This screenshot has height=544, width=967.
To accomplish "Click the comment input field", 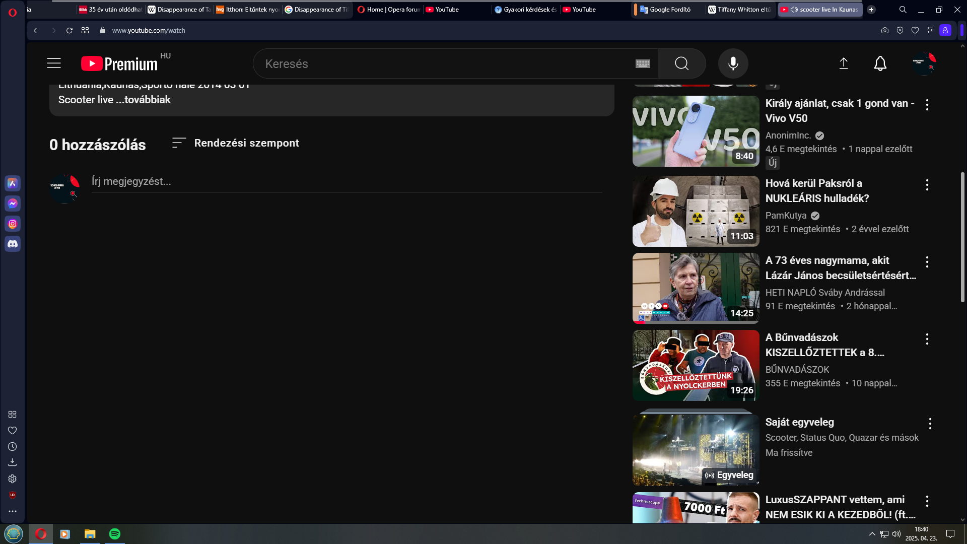I will click(347, 181).
